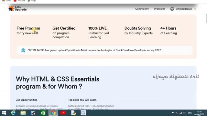Click the 'Free Program' heading text

28,28
